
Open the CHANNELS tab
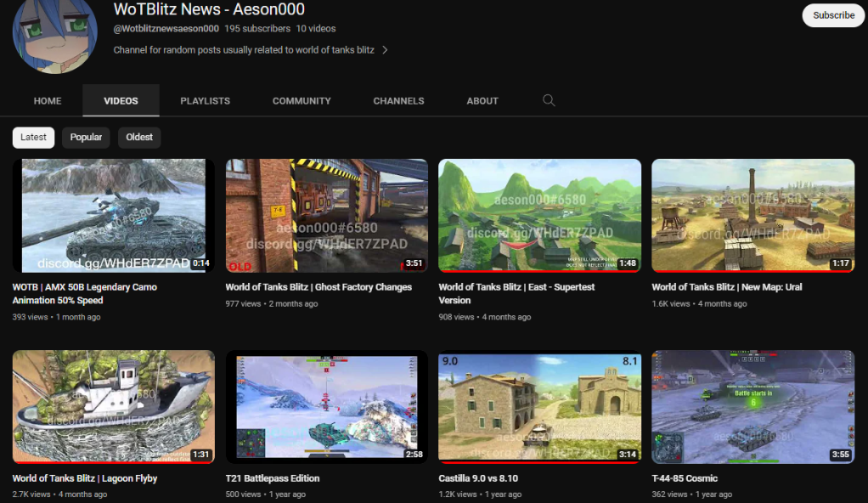point(398,100)
